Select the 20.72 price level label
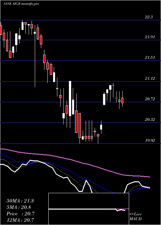The width and height of the screenshot is (161, 225). click(150, 99)
